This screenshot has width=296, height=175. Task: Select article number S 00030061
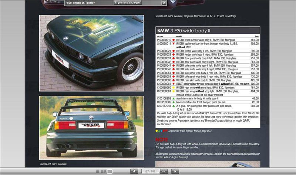tap(164, 84)
